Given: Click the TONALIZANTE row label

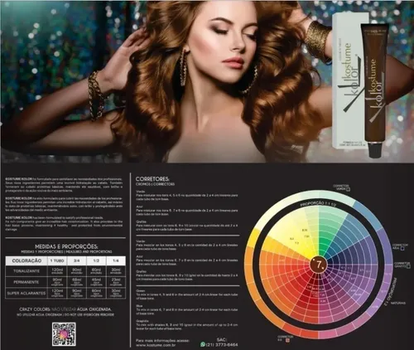Looking at the screenshot, I should [x=26, y=271].
